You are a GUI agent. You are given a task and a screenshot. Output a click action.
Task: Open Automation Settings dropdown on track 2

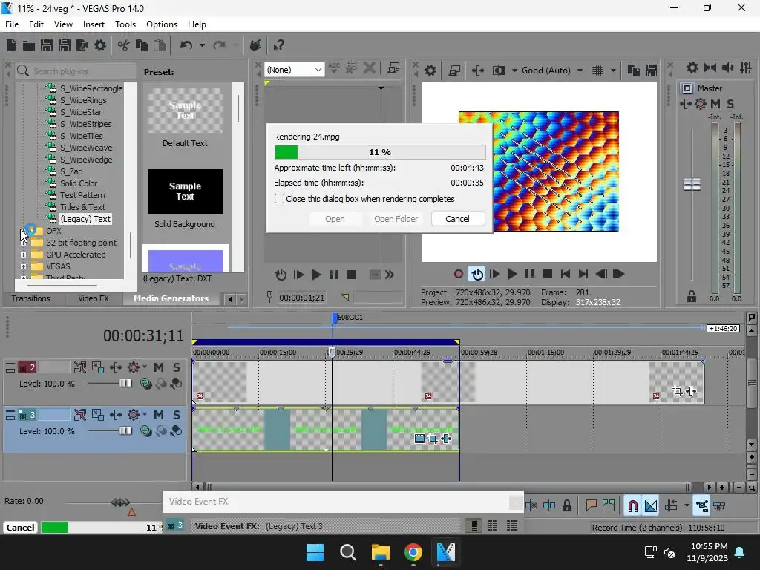[145, 367]
